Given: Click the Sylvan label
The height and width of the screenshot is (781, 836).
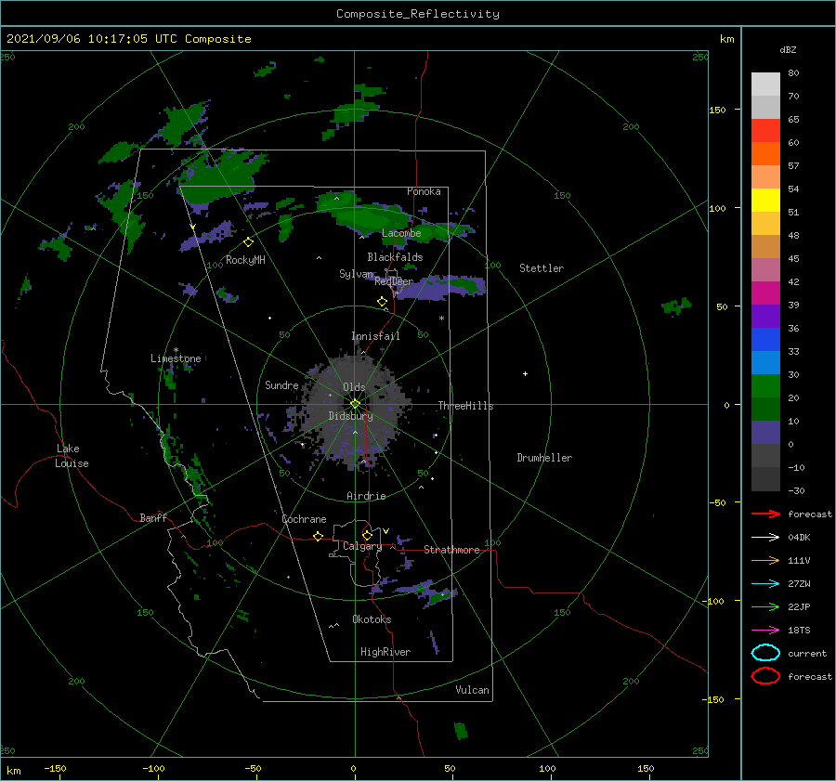Looking at the screenshot, I should click(356, 273).
